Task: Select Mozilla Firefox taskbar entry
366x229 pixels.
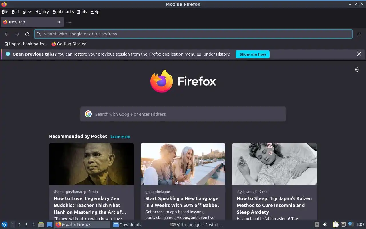Action: tap(82, 224)
